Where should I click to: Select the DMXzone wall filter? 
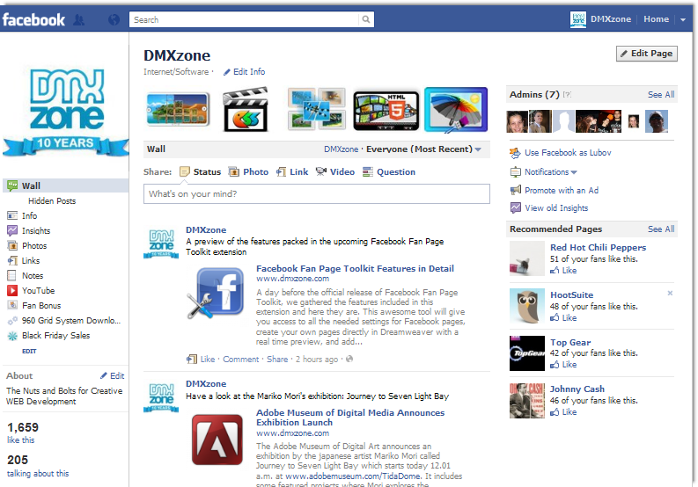341,149
